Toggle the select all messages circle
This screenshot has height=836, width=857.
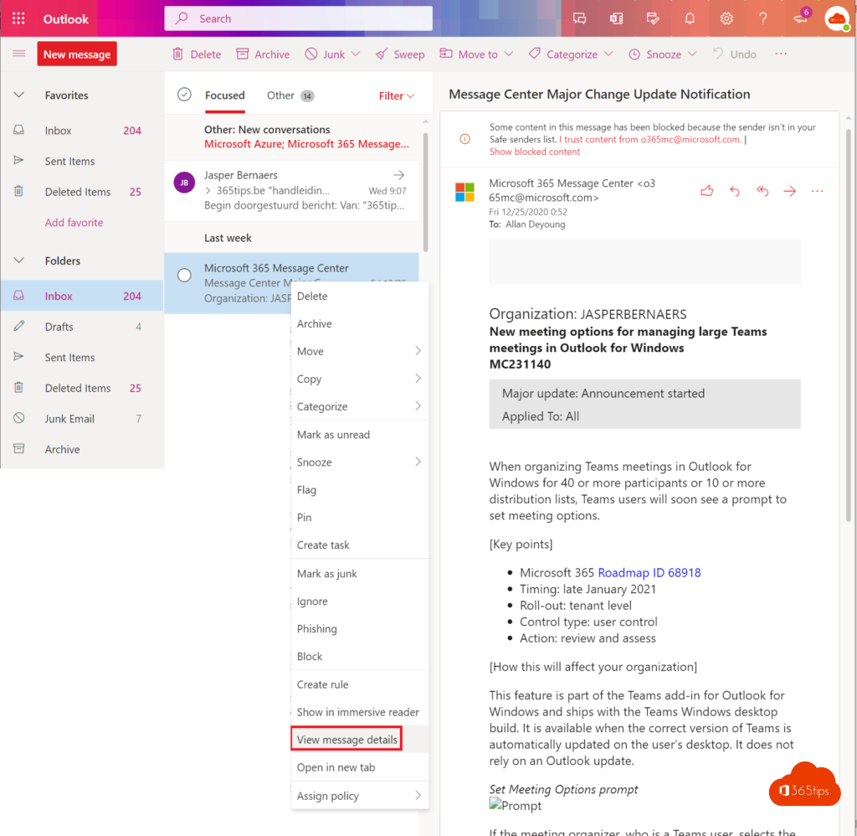(184, 95)
